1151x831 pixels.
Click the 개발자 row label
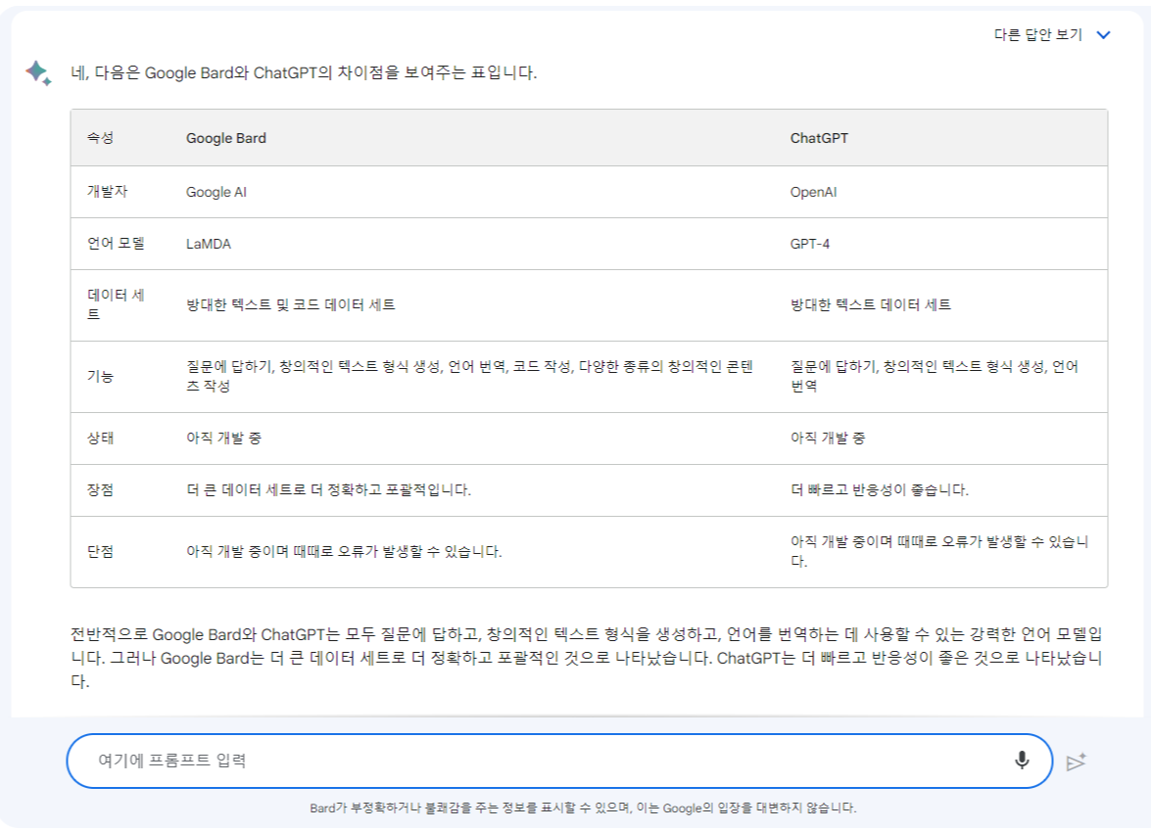[107, 192]
